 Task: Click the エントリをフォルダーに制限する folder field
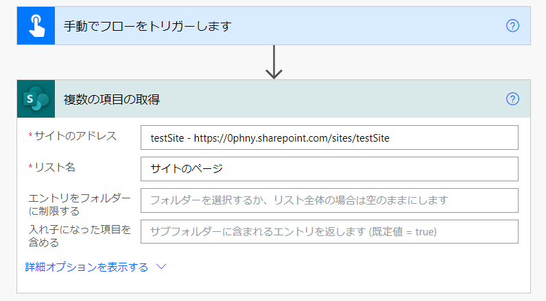(x=329, y=200)
